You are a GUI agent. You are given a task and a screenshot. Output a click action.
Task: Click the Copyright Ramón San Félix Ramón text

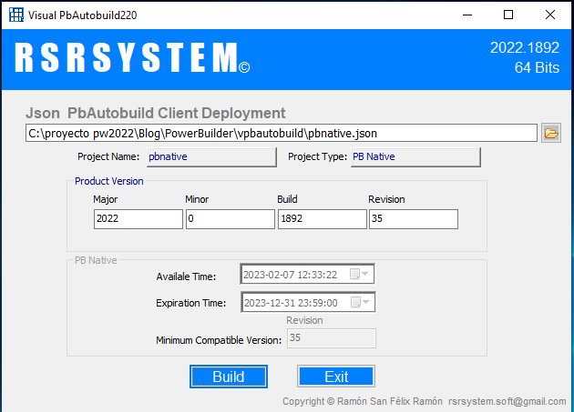(x=363, y=401)
